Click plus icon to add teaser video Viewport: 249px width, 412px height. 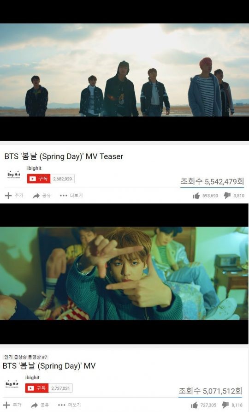coord(8,196)
